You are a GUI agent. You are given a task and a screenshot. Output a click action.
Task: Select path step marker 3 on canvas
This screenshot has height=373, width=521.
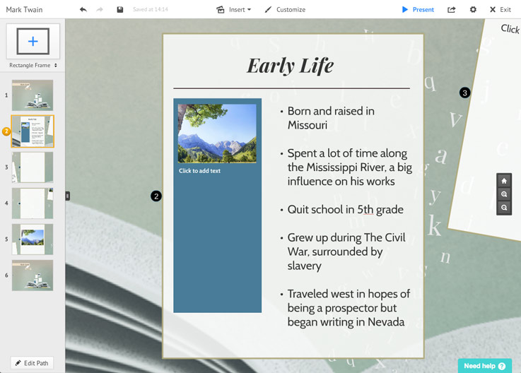pyautogui.click(x=464, y=93)
